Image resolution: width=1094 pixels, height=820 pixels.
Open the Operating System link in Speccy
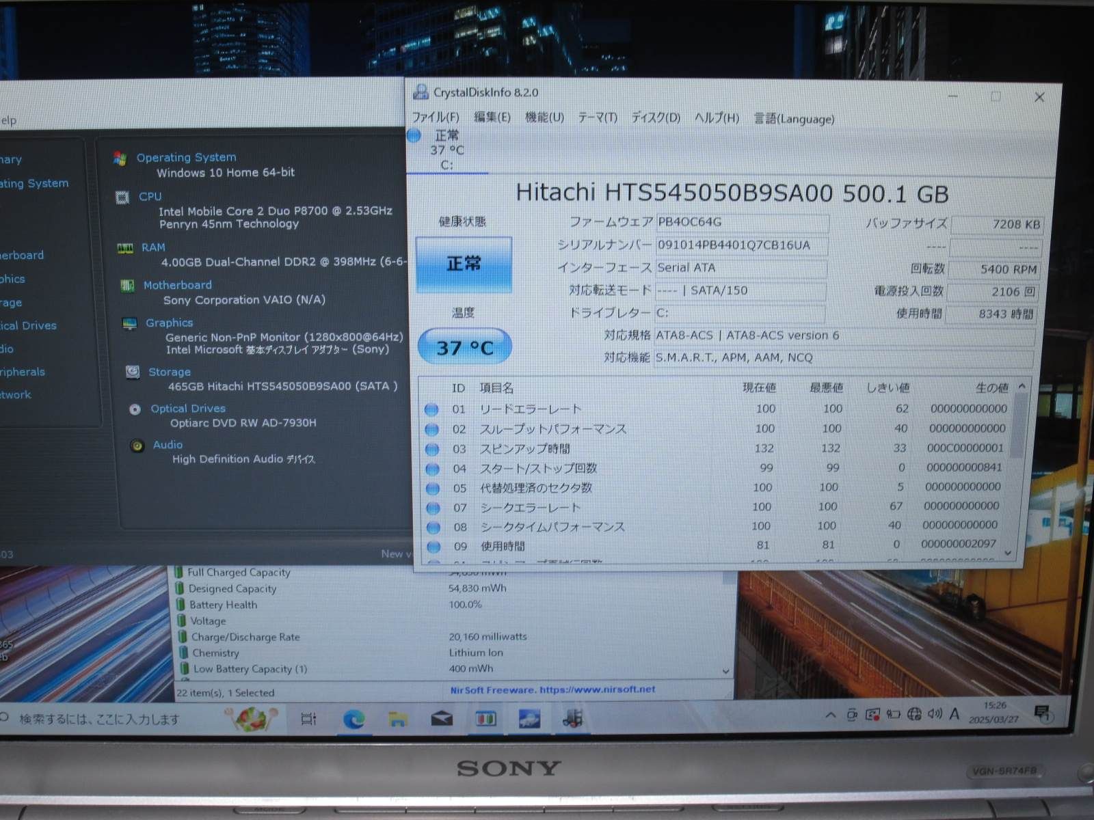pos(186,157)
